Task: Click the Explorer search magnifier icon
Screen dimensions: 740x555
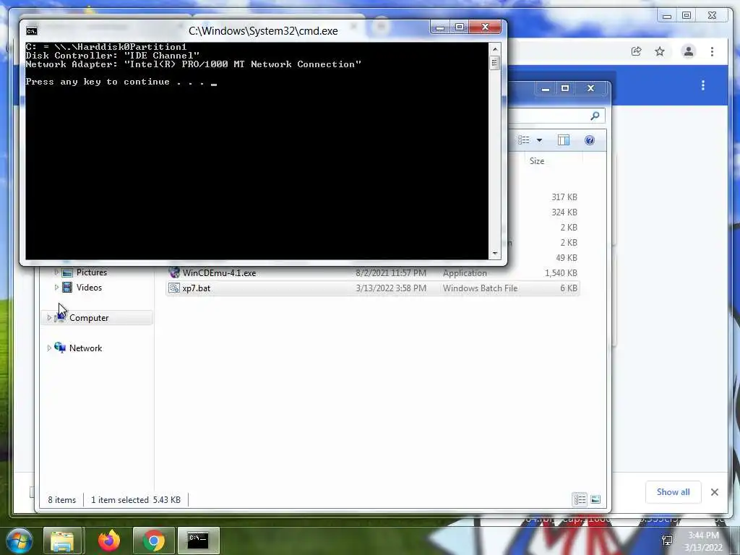Action: pos(595,116)
